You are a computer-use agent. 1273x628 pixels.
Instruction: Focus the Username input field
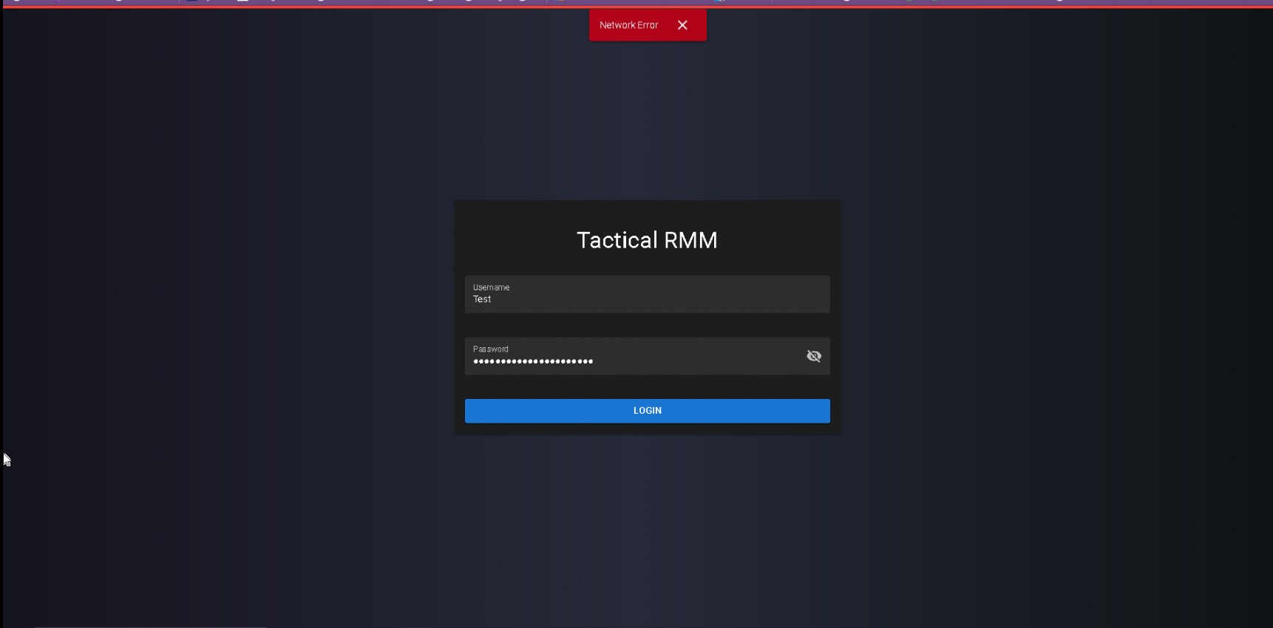[x=648, y=294]
